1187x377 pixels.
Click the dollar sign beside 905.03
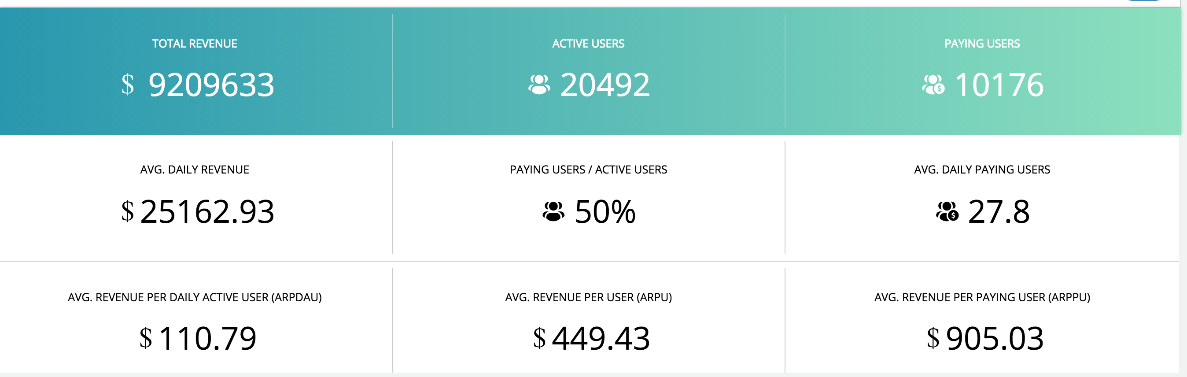[x=933, y=338]
